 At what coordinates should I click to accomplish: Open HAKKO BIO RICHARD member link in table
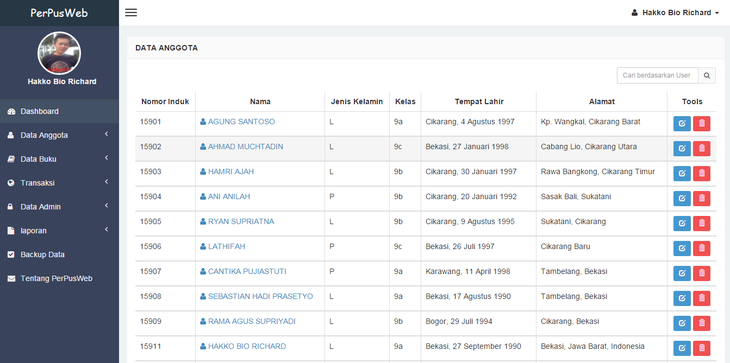[243, 346]
